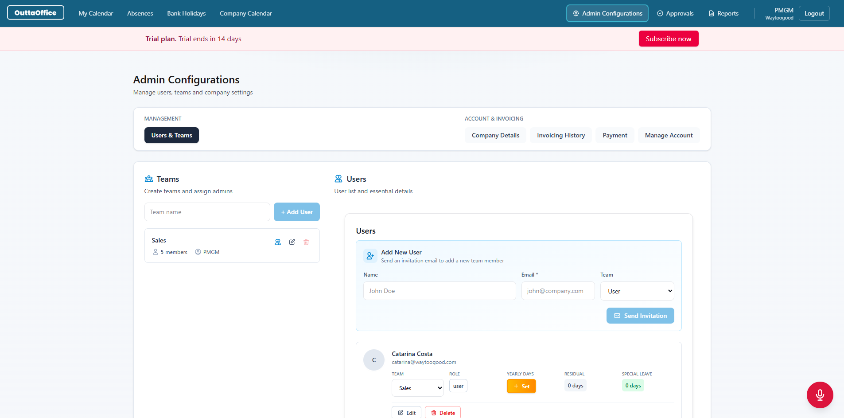Edit Catarina Costa's user entry
Screen dimensions: 844x418
click(x=406, y=412)
